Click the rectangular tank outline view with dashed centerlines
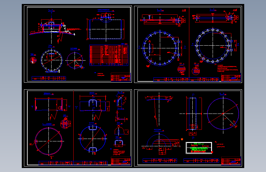266x172 pixels. [x=106, y=29]
